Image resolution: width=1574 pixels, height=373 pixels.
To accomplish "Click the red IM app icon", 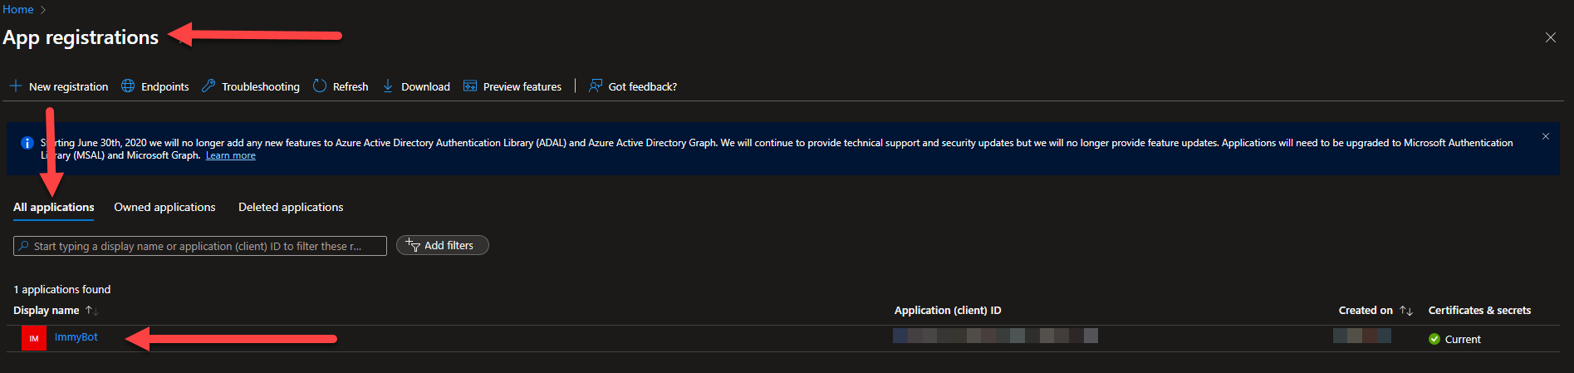I will (34, 338).
